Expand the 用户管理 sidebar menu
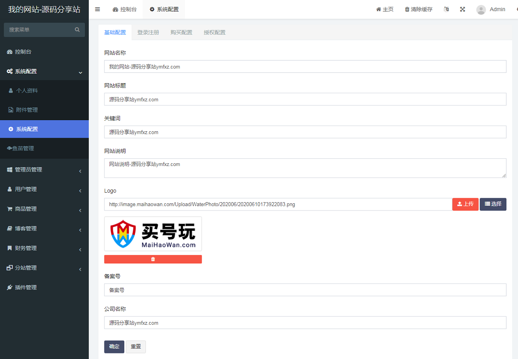This screenshot has height=359, width=518. coord(44,189)
